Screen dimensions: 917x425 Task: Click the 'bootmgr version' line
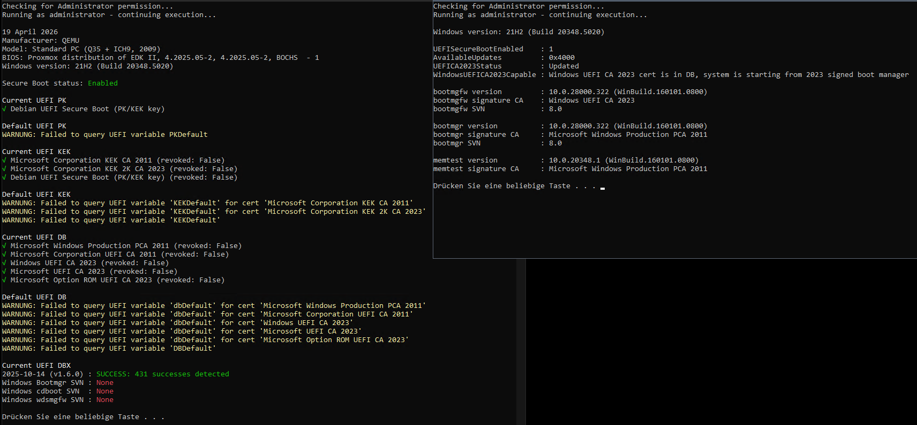(x=570, y=126)
